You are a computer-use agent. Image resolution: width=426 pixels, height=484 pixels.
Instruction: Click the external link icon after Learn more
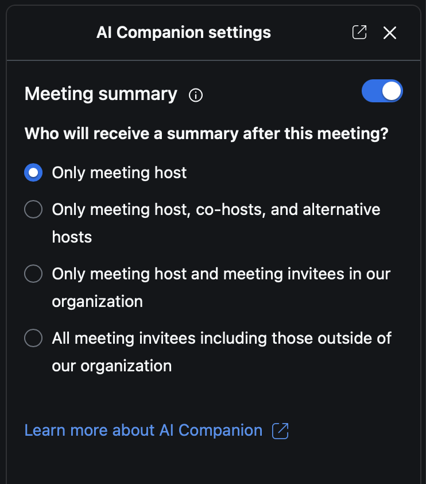(x=280, y=431)
